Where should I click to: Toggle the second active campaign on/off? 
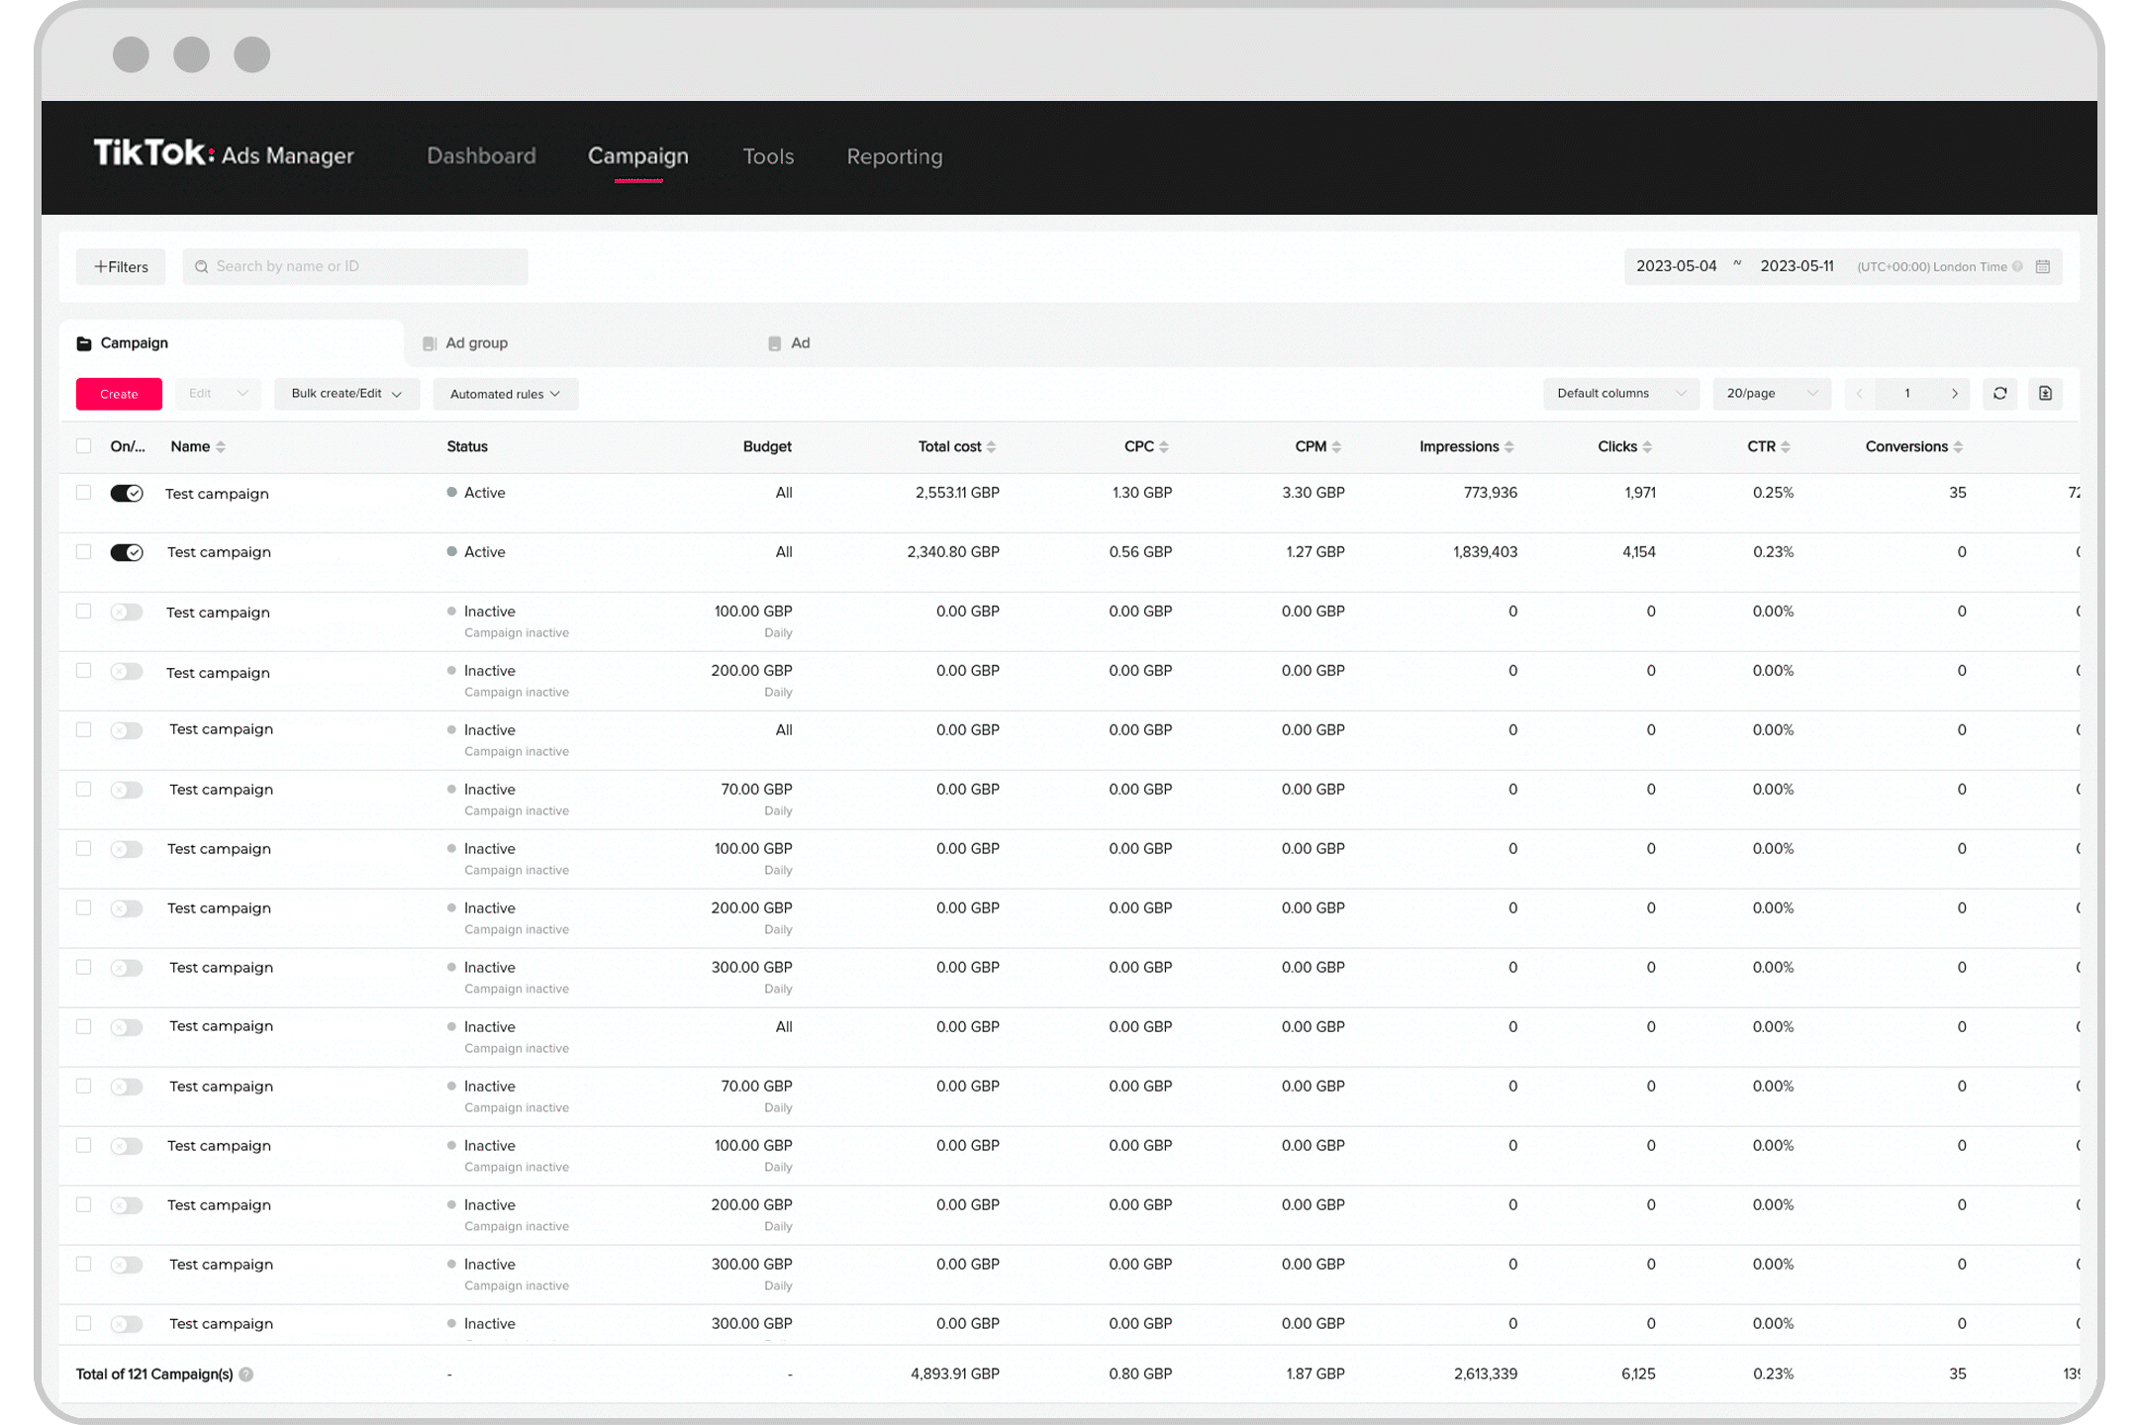(128, 552)
